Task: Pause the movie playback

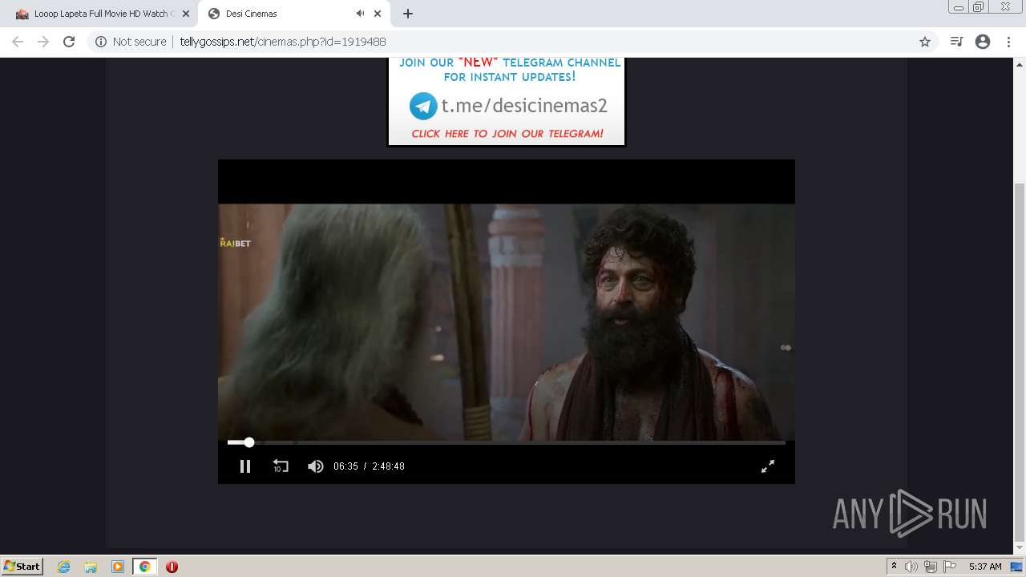Action: pos(245,466)
